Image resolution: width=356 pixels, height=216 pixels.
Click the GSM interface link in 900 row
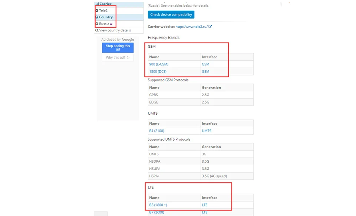click(205, 64)
